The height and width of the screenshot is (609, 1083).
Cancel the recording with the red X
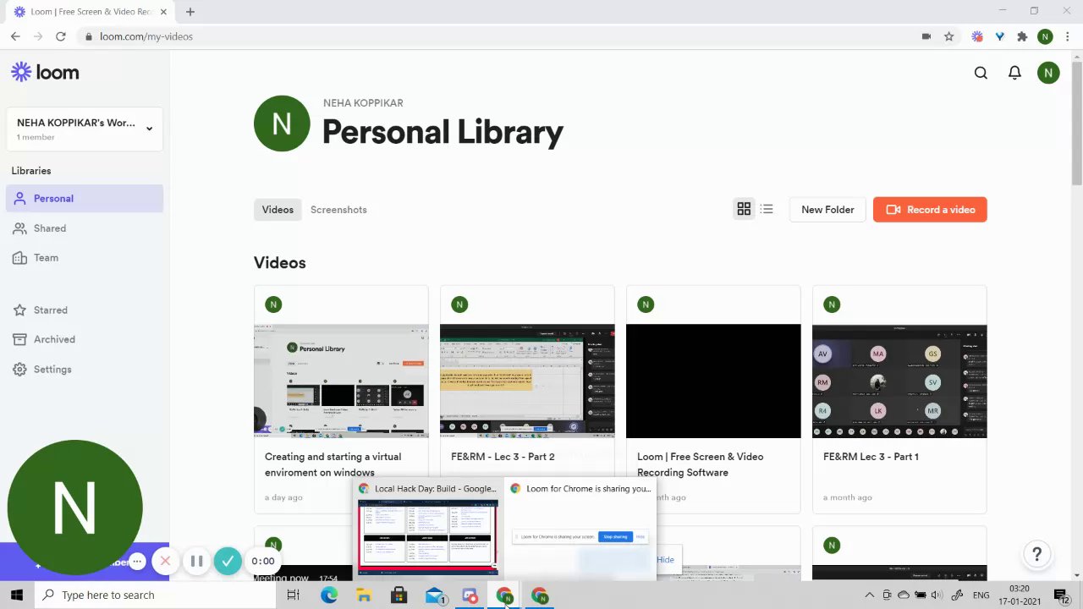[x=165, y=561]
